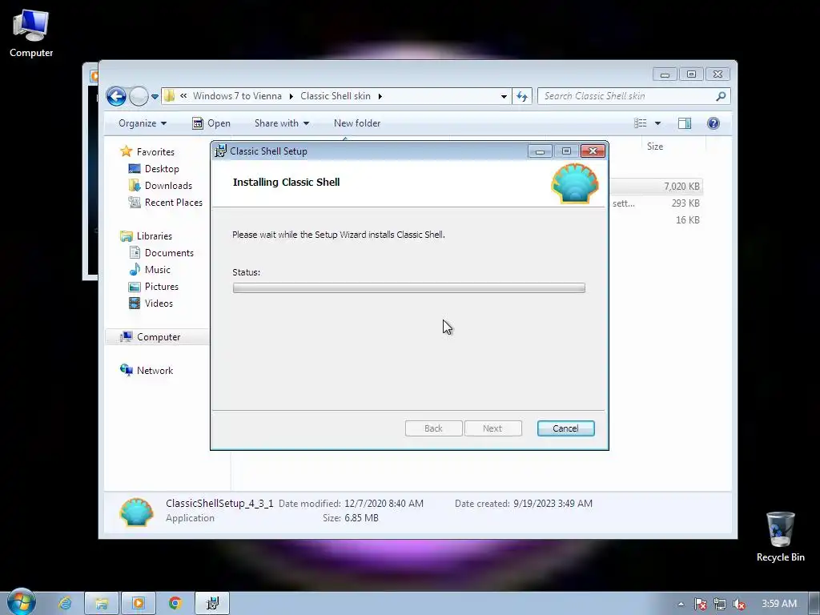Open Downloads in the Favorites list
Viewport: 820px width, 615px height.
click(168, 186)
